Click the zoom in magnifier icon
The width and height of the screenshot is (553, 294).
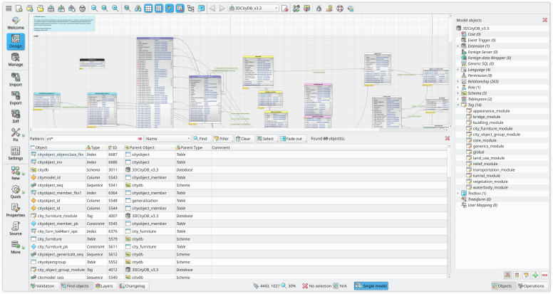[x=115, y=8]
